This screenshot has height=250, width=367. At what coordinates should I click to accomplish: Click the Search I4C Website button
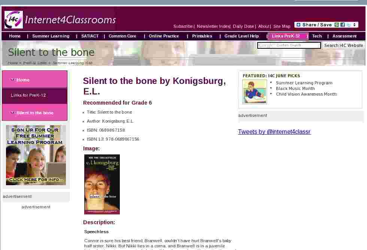coord(343,45)
